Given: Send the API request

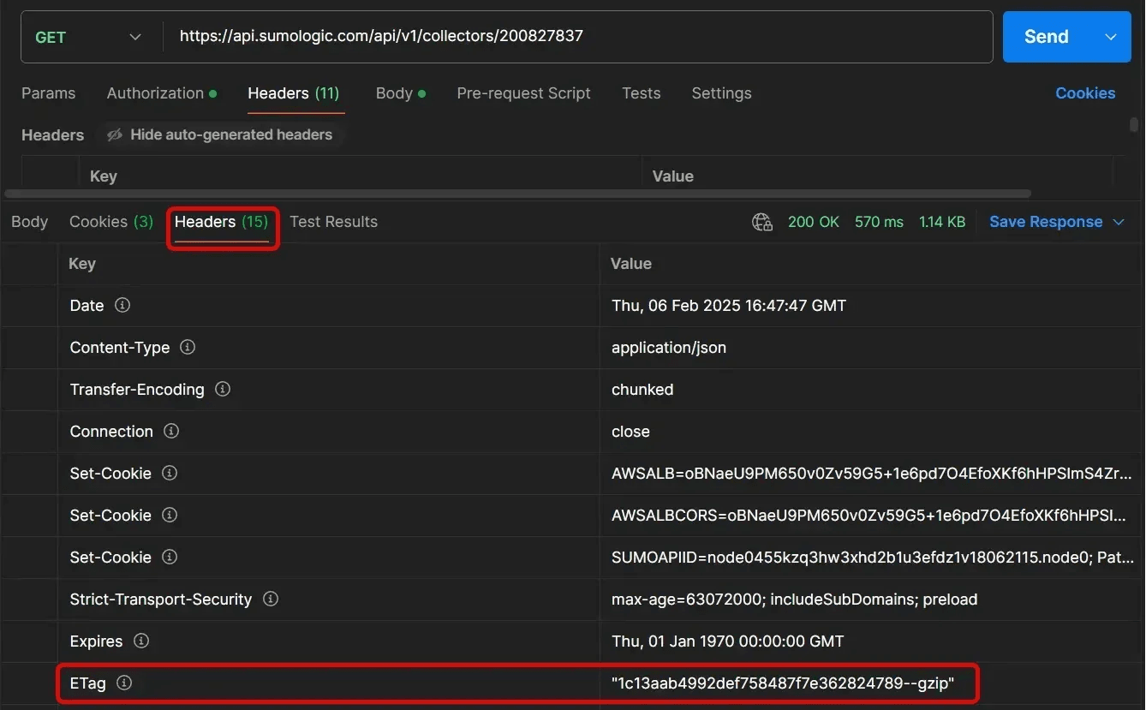Looking at the screenshot, I should pyautogui.click(x=1046, y=37).
